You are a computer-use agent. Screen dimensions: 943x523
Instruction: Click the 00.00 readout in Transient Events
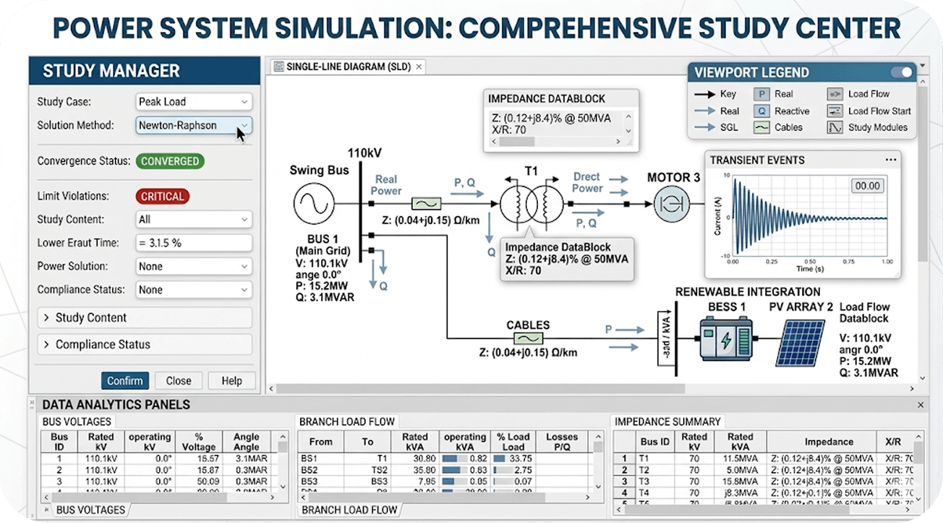pyautogui.click(x=867, y=186)
